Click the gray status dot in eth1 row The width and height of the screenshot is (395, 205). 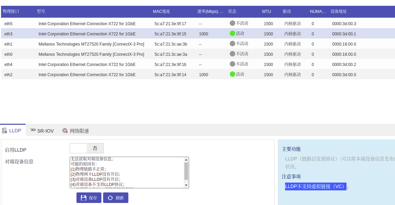click(232, 44)
